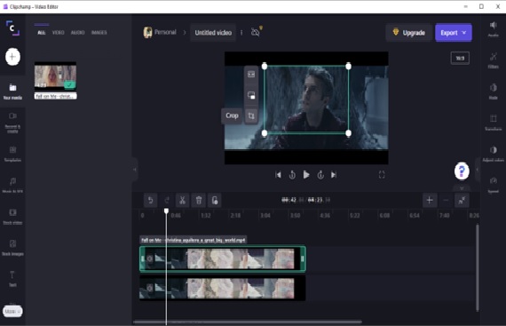Select the top video clip on the timeline
The width and height of the screenshot is (506, 326).
point(223,258)
